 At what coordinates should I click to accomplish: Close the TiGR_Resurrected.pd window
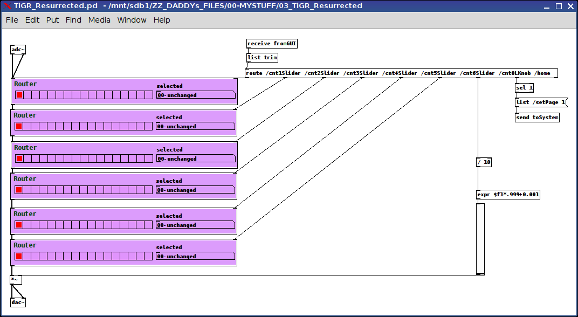(569, 6)
